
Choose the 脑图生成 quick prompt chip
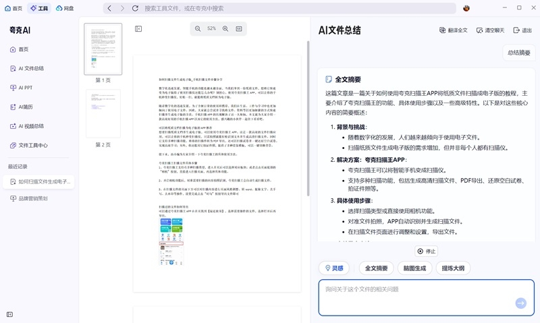coord(414,268)
